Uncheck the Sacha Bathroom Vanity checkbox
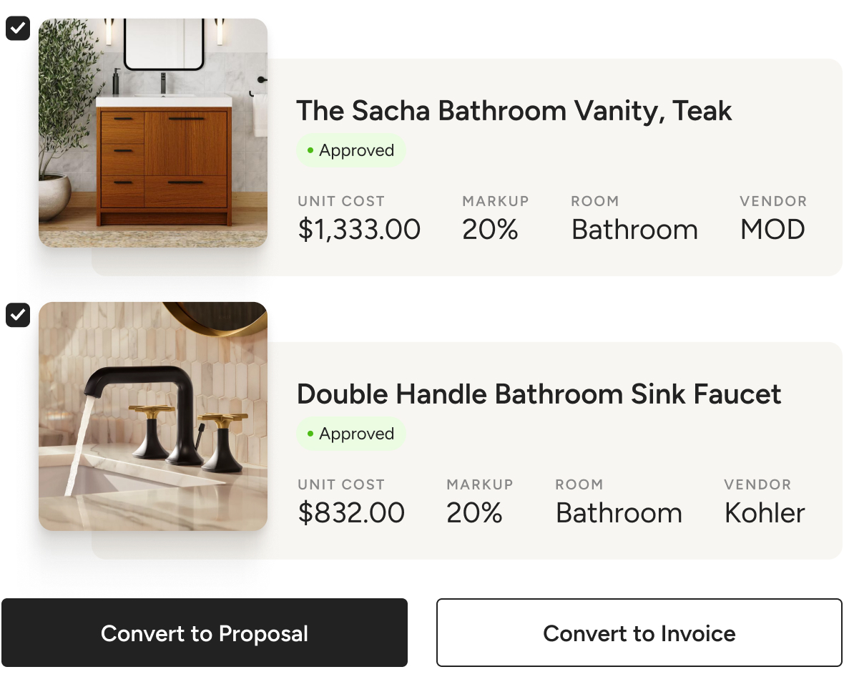 tap(18, 29)
